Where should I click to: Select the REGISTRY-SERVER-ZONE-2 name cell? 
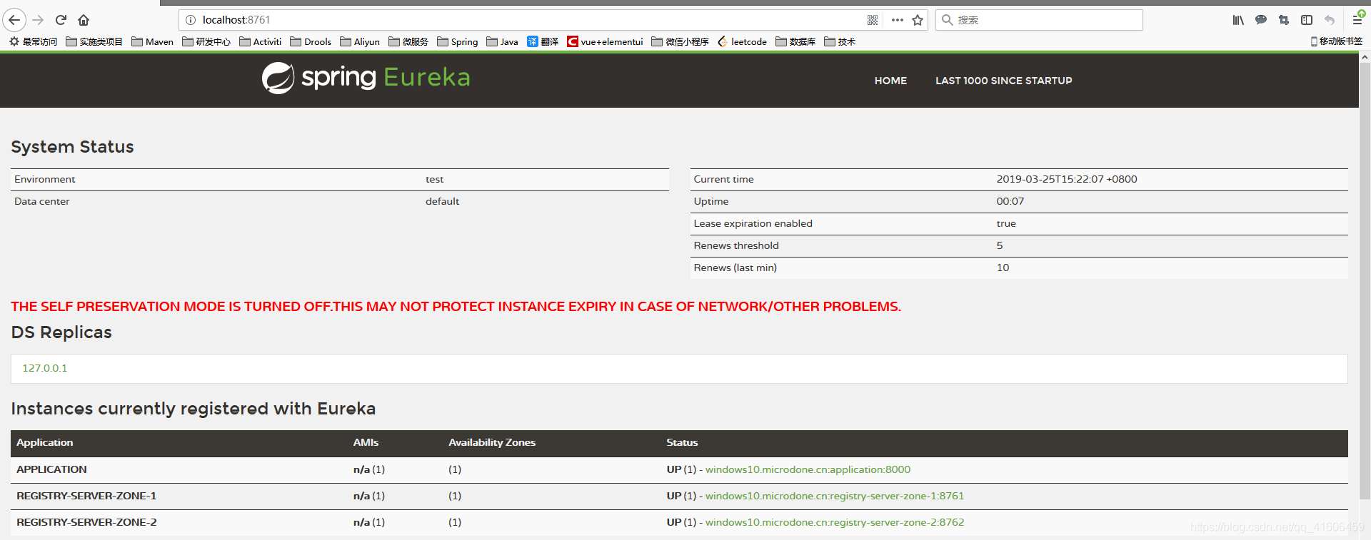pyautogui.click(x=86, y=522)
